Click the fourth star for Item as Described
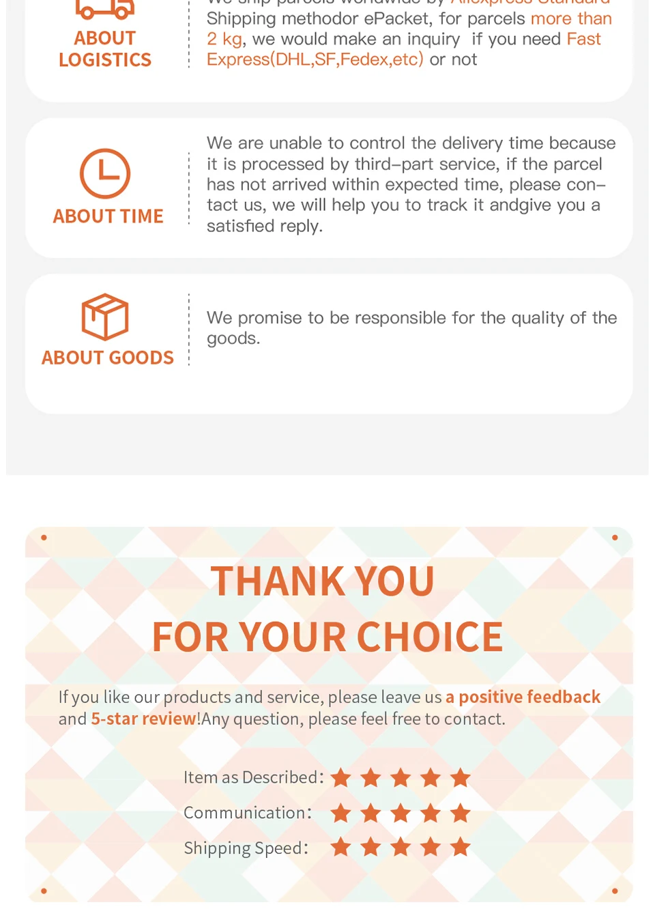This screenshot has width=655, height=924. [431, 777]
